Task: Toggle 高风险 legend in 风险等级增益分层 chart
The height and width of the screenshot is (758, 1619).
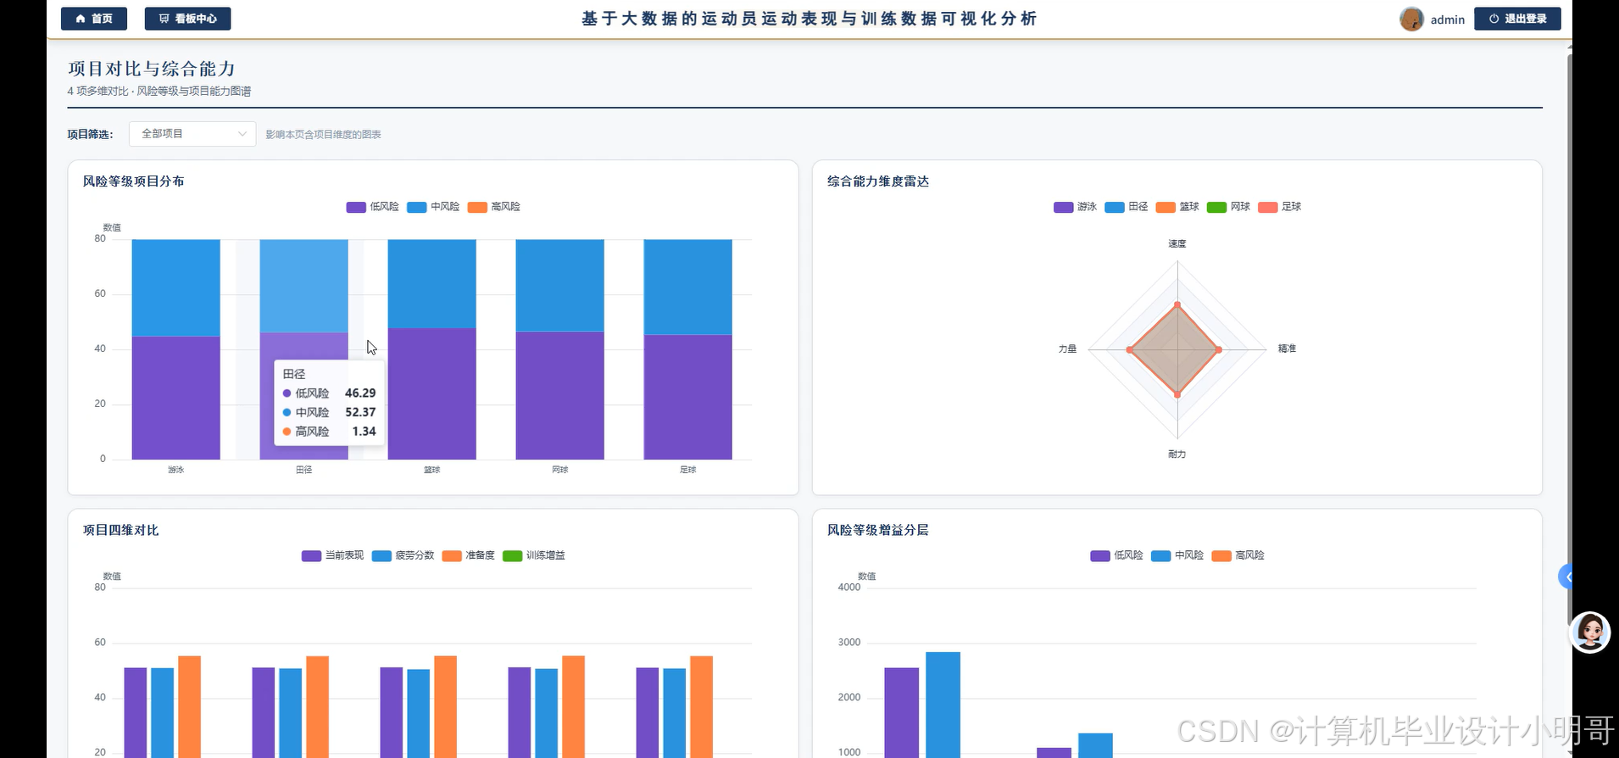Action: click(1238, 555)
